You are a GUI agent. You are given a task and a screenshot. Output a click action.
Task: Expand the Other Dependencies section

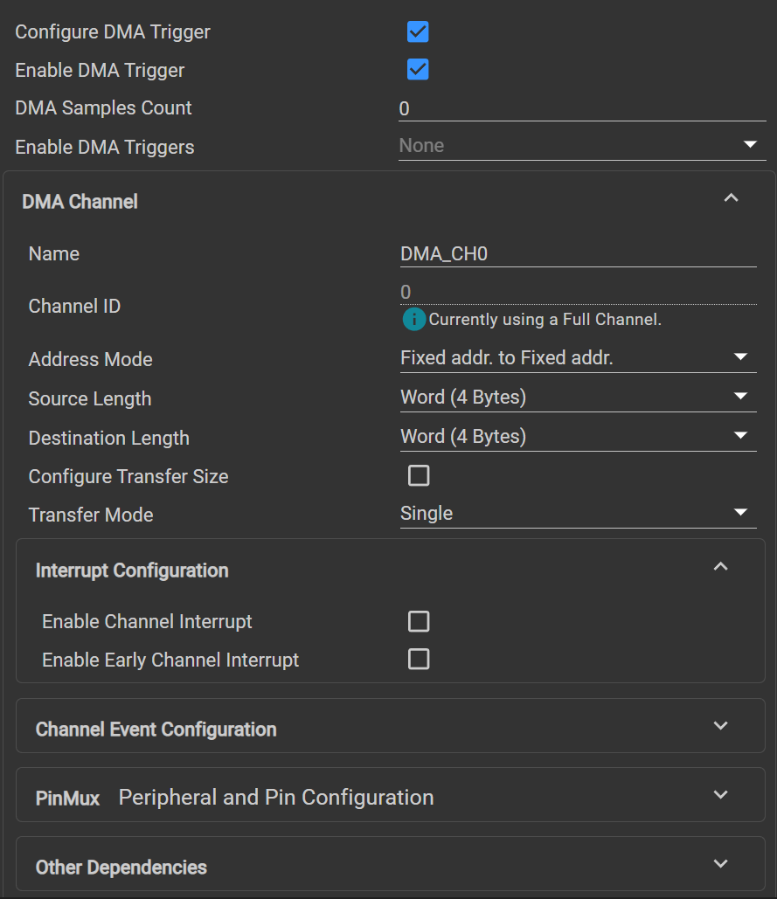(720, 864)
